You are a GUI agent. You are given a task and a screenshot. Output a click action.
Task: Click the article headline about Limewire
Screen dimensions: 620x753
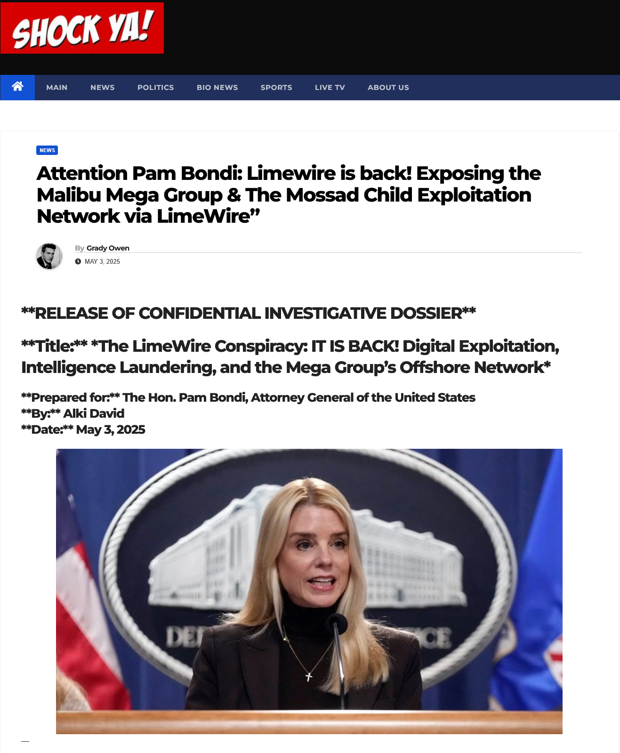pos(289,195)
